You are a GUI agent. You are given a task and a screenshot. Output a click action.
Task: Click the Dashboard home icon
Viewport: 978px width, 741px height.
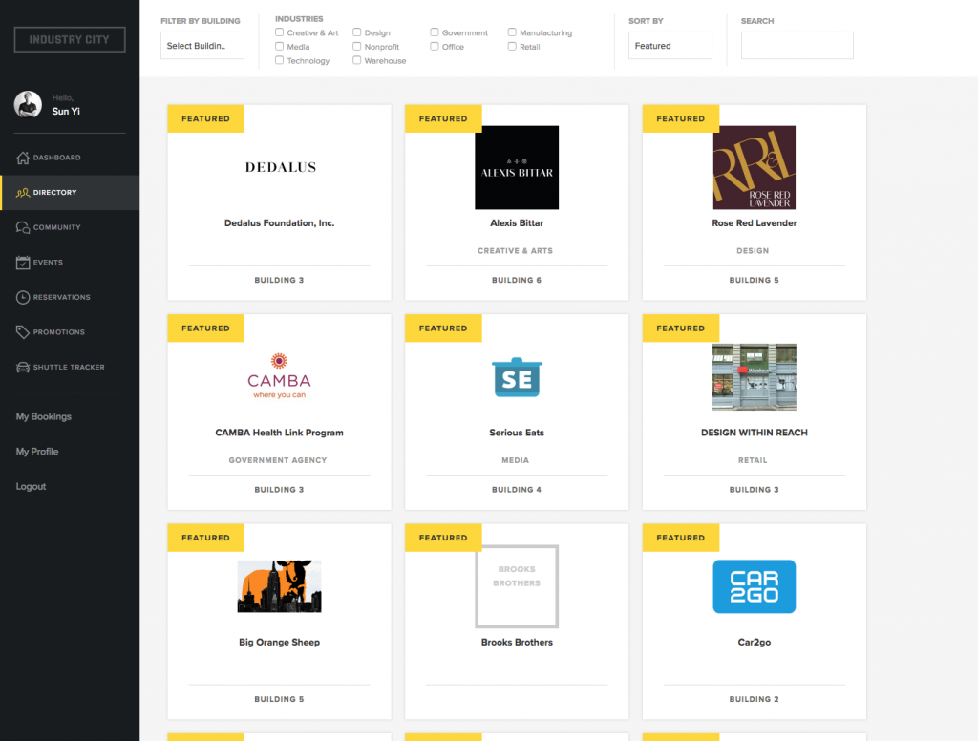coord(23,158)
